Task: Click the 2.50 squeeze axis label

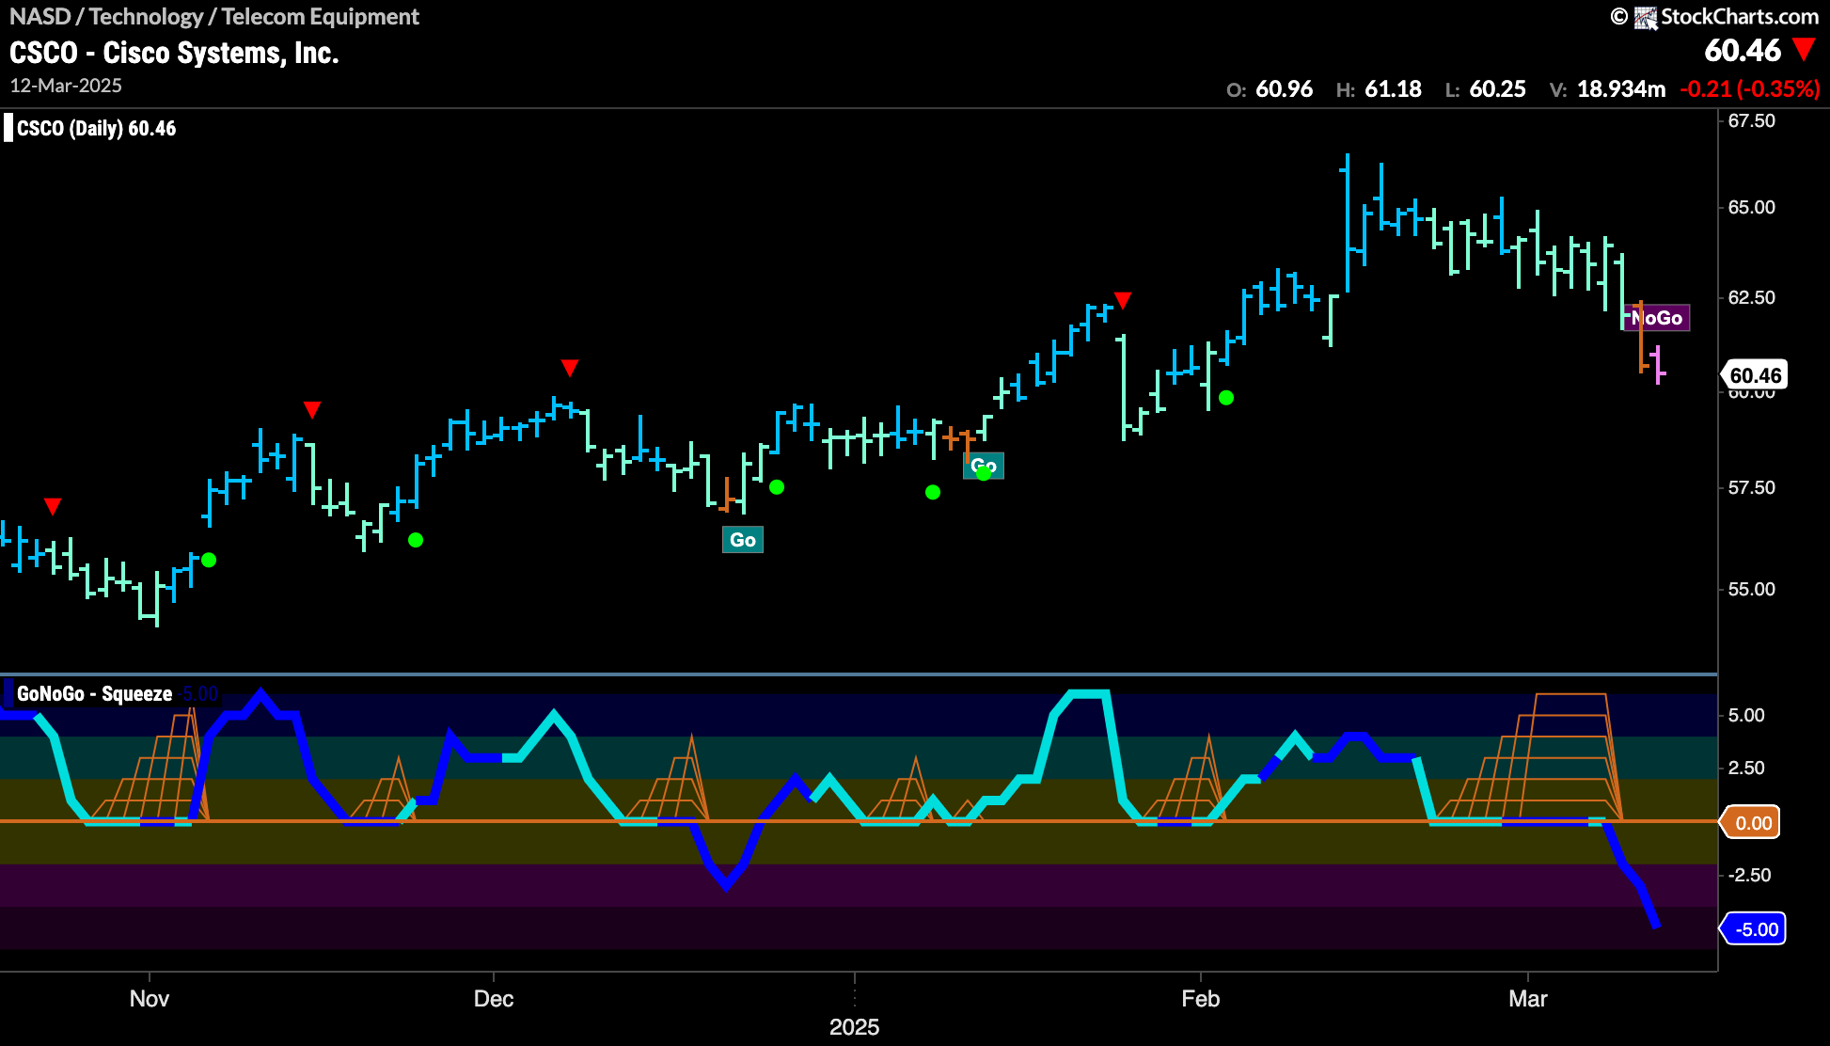Action: click(1746, 768)
